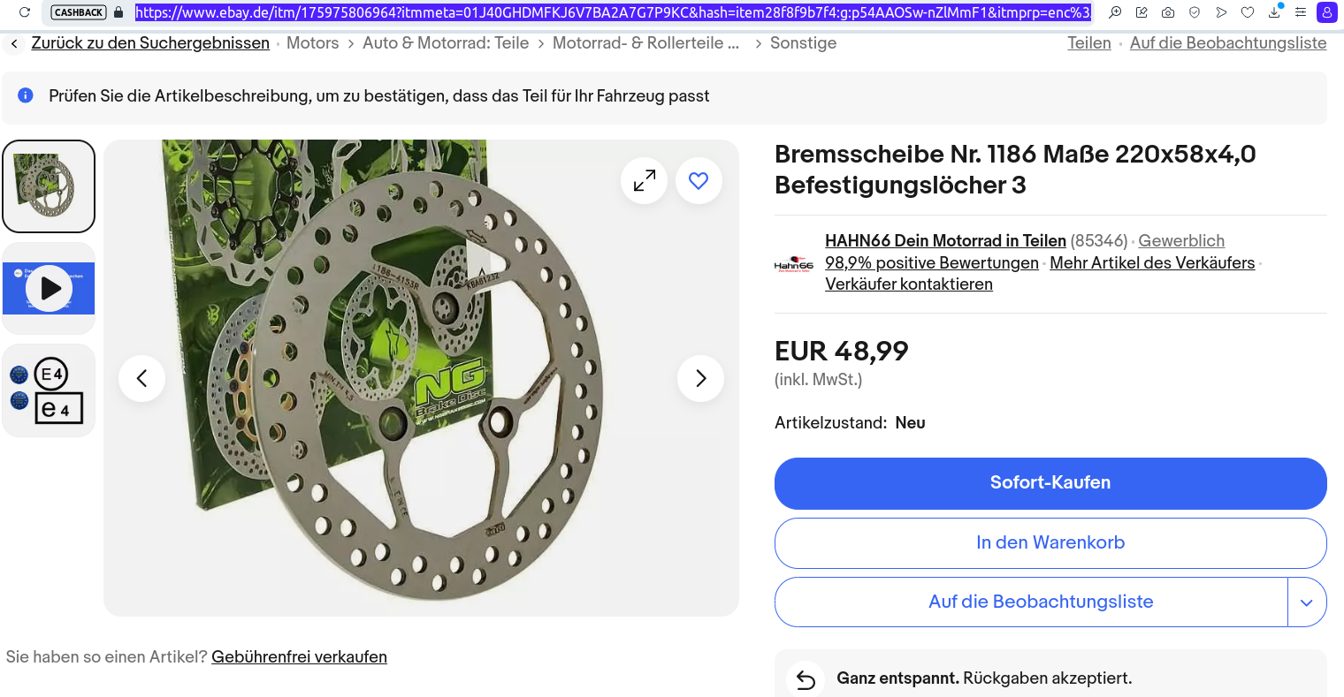Open the browser snapshot camera tool
The width and height of the screenshot is (1344, 697).
[1168, 12]
